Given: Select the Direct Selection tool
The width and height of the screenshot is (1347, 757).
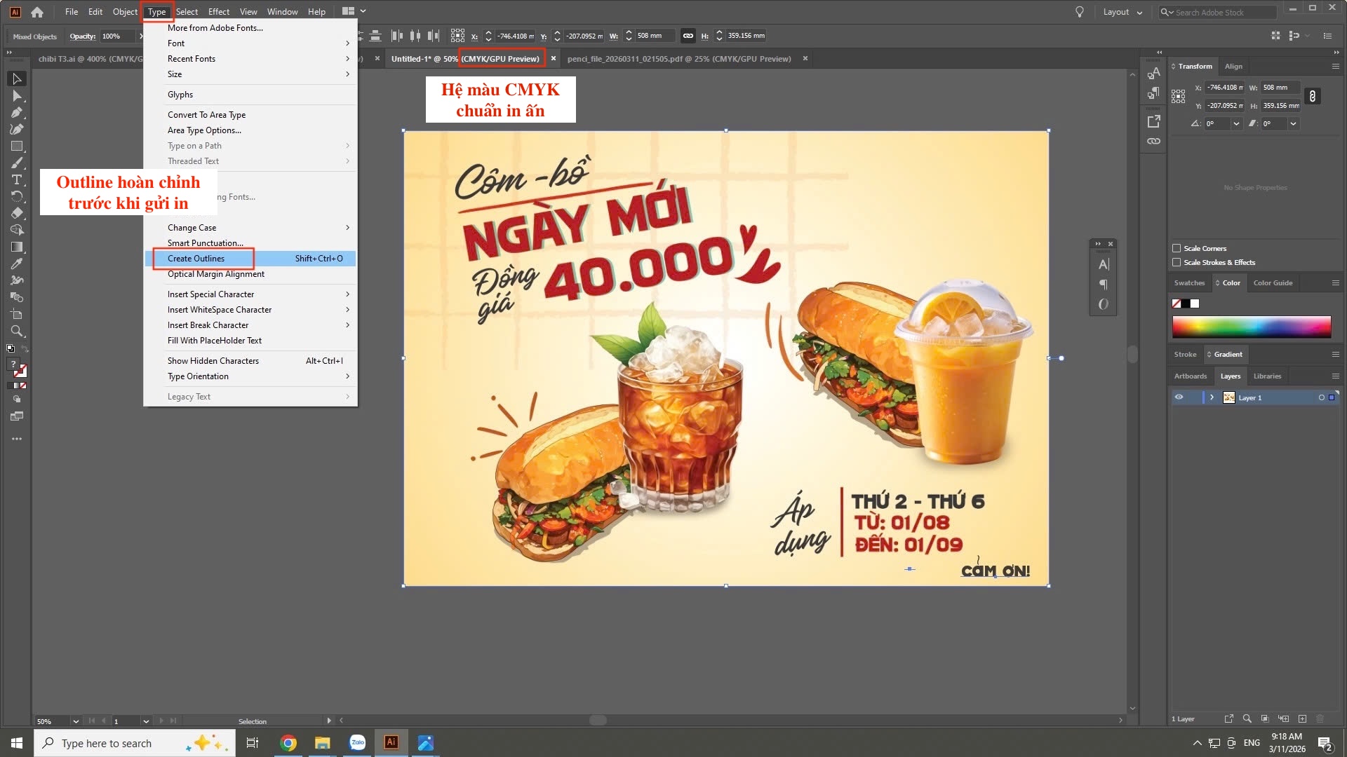Looking at the screenshot, I should [17, 95].
